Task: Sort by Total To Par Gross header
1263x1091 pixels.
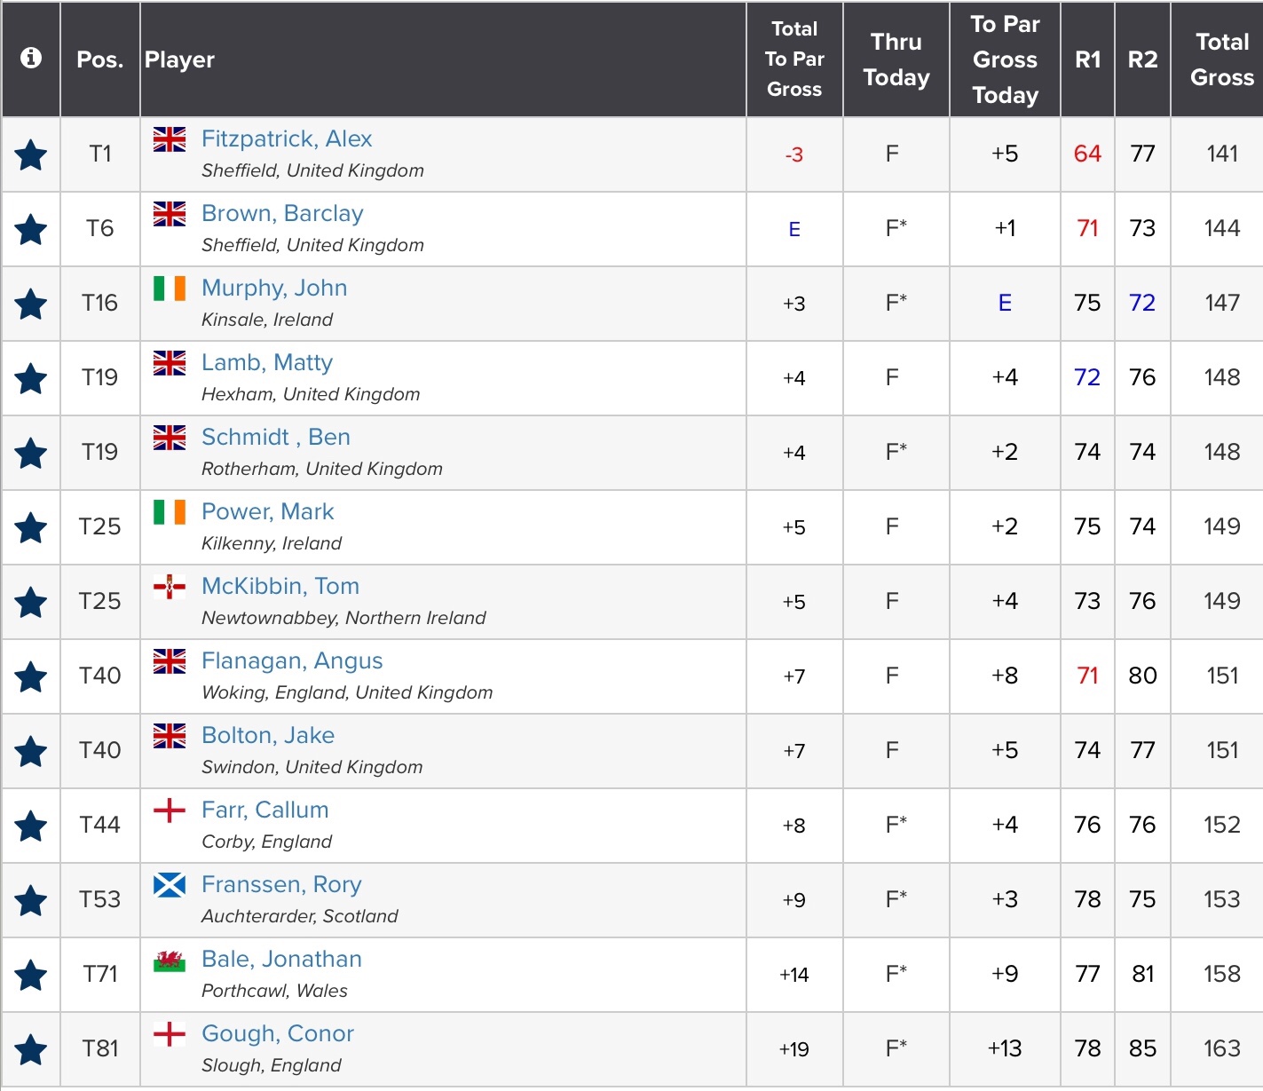Action: tap(794, 59)
